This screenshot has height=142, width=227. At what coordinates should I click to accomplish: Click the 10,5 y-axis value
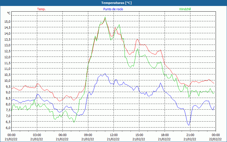7,75
